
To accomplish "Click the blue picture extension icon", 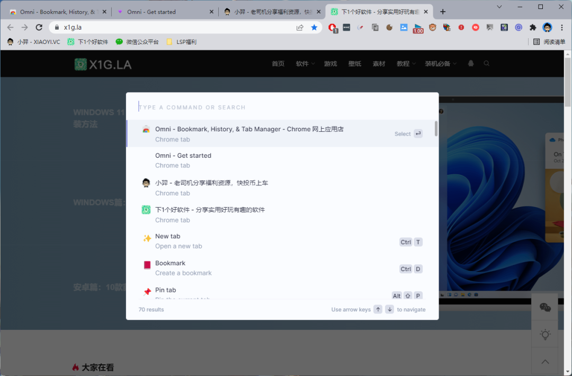I will coord(404,28).
